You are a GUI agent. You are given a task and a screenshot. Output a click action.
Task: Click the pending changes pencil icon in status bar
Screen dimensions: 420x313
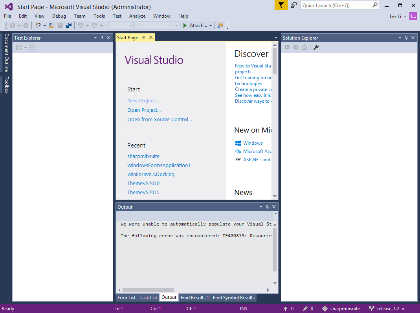point(305,308)
